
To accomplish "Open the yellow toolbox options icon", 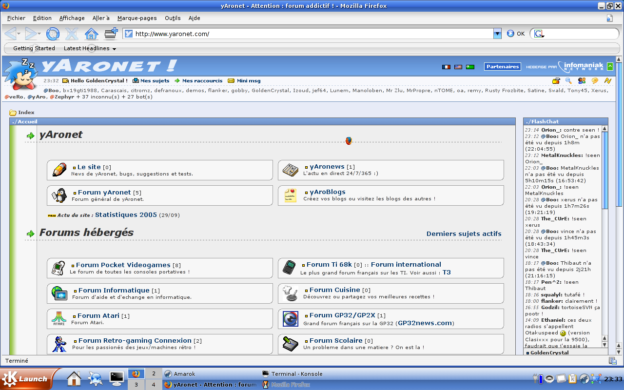I will click(x=556, y=81).
